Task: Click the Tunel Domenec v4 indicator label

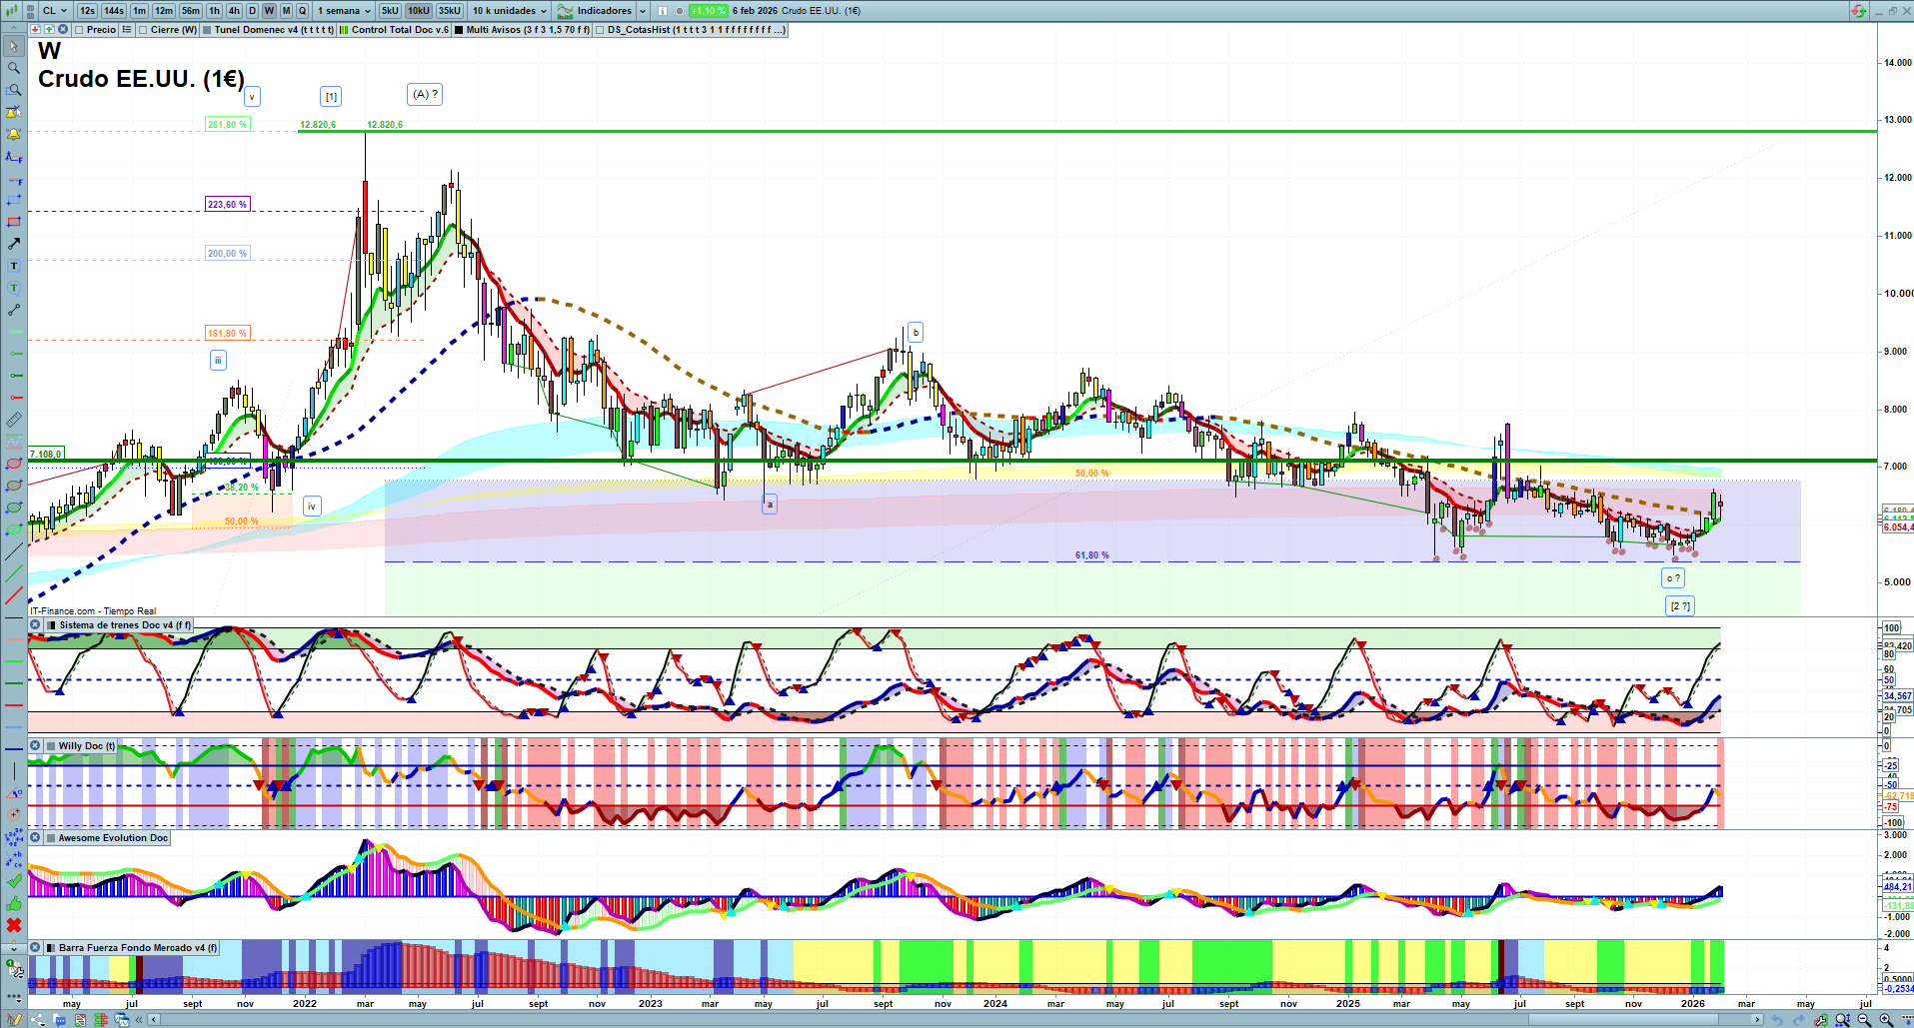Action: click(x=274, y=30)
